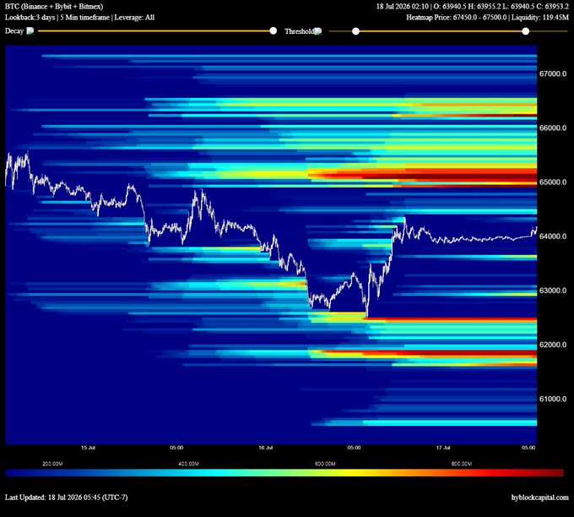The height and width of the screenshot is (517, 574).
Task: Click the '17 Jul' time axis label
Action: tap(443, 448)
